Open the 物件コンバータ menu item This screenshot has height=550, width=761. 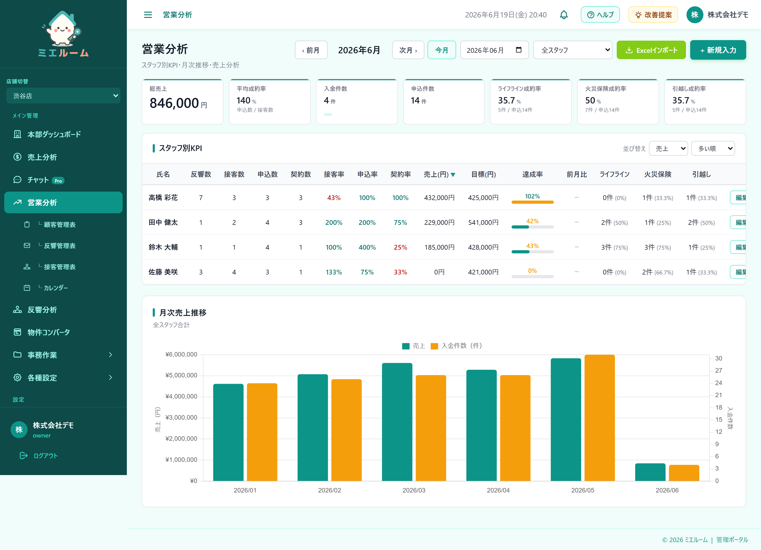(x=63, y=332)
